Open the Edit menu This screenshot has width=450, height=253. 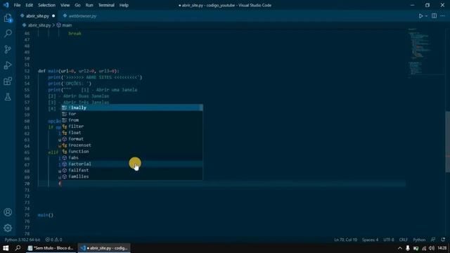pos(29,5)
